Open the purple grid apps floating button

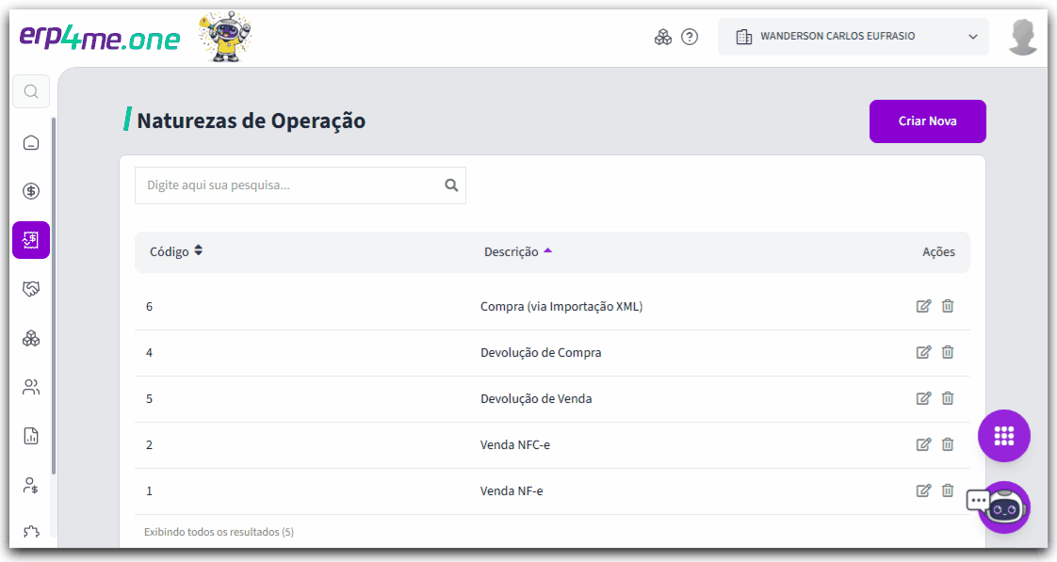click(1003, 436)
